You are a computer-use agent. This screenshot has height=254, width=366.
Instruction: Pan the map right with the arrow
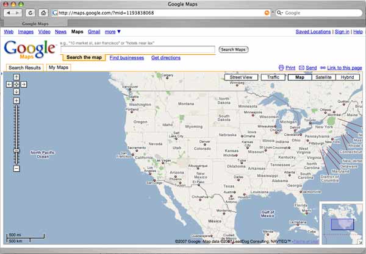23,84
